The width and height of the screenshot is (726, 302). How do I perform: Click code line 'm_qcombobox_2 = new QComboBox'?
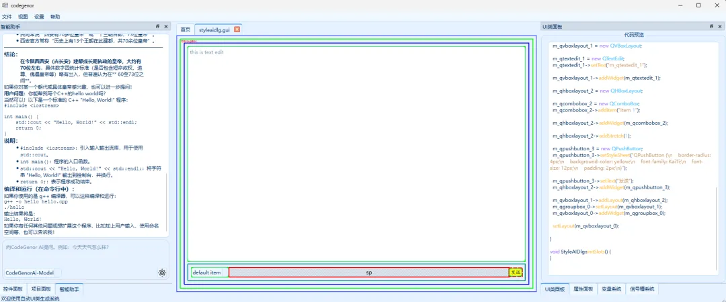point(596,103)
